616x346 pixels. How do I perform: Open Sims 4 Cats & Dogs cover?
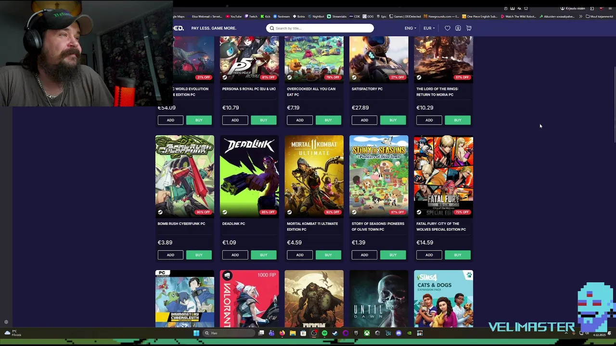444,299
